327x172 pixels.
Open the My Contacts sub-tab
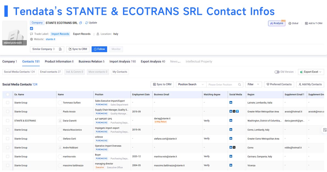pos(120,72)
